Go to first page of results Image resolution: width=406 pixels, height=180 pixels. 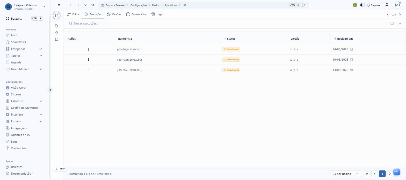pyautogui.click(x=367, y=174)
